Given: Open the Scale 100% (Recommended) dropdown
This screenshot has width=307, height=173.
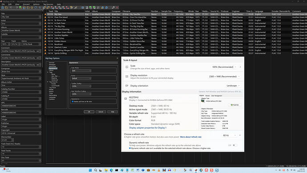Looking at the screenshot, I should click(x=224, y=67).
